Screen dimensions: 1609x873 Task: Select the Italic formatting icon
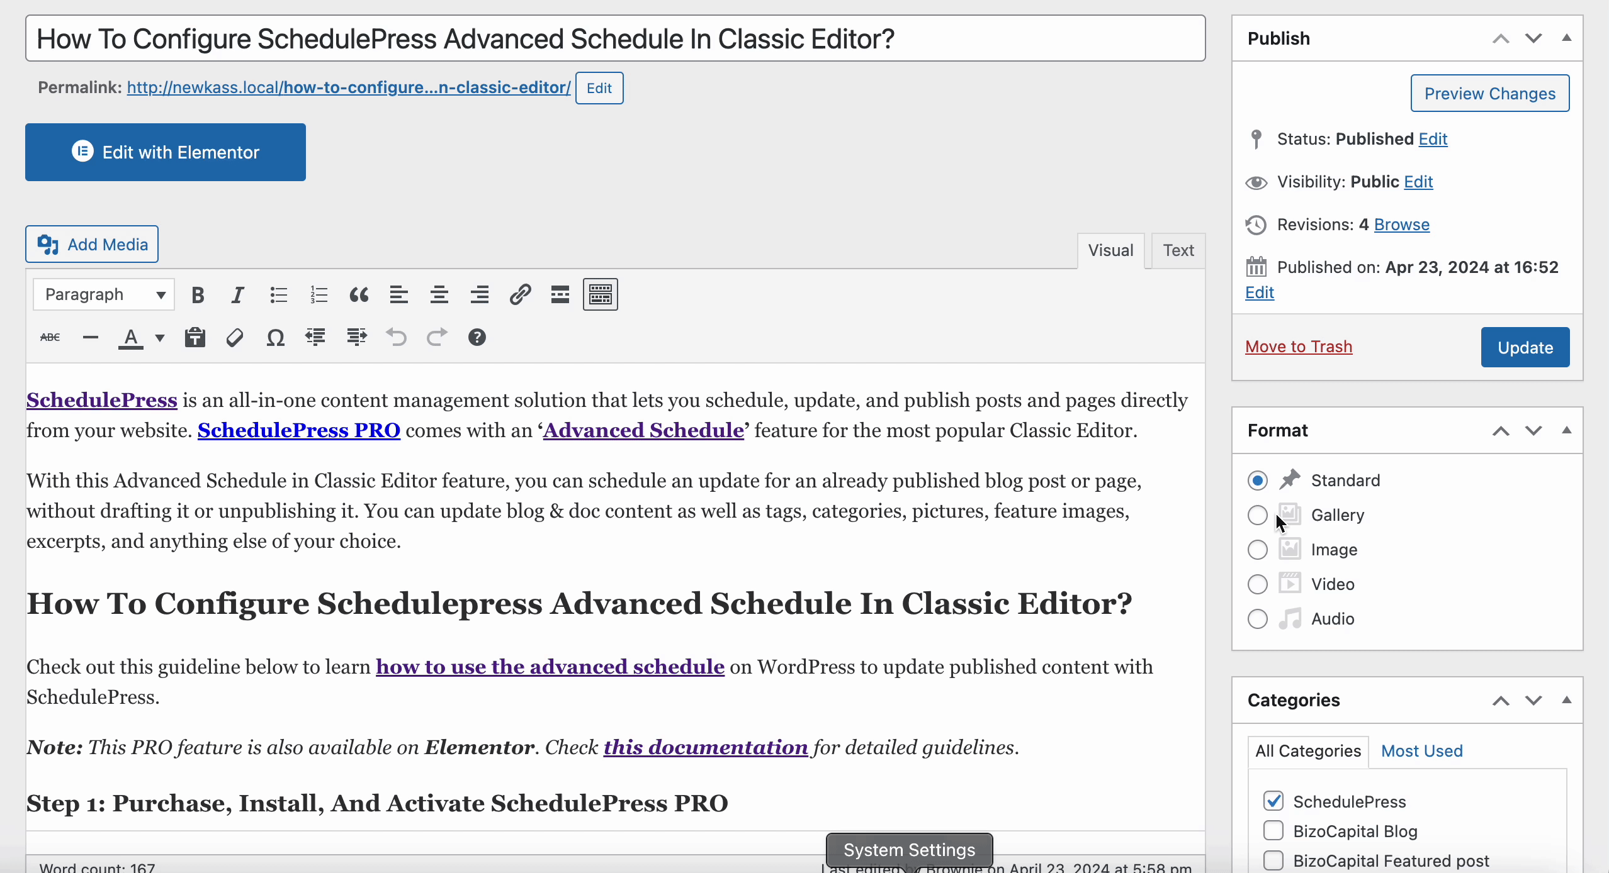pos(238,294)
